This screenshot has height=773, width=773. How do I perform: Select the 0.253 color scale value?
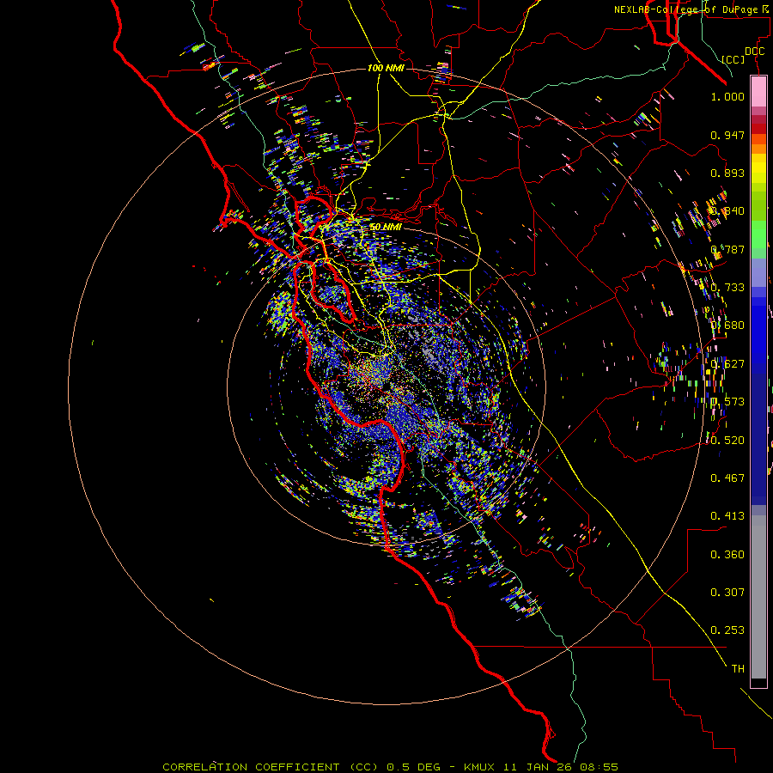pyautogui.click(x=727, y=630)
